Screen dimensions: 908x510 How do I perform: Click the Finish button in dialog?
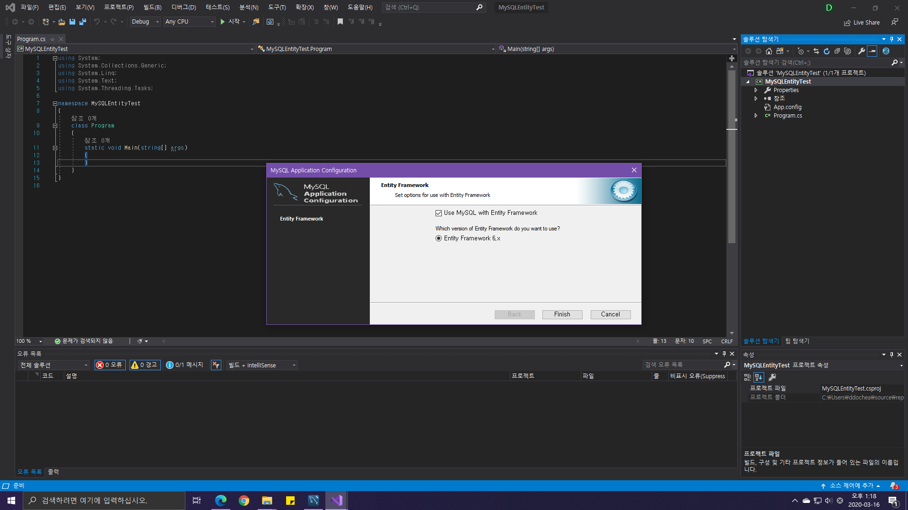pos(562,314)
